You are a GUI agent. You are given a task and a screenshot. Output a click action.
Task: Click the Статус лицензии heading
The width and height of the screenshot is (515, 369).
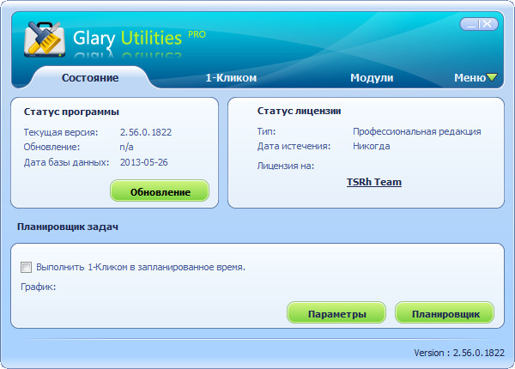(x=300, y=111)
